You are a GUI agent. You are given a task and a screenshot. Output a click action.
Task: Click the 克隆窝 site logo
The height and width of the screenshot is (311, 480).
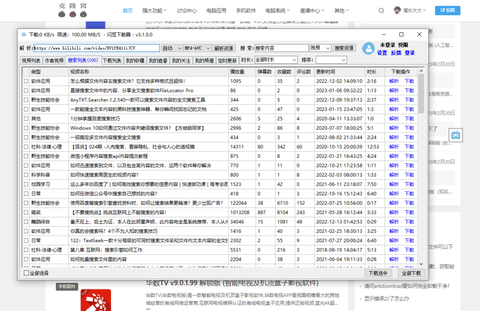[x=73, y=10]
